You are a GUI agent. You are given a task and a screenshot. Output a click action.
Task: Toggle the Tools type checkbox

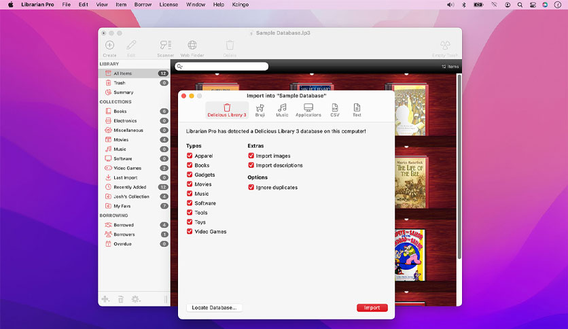coord(190,212)
